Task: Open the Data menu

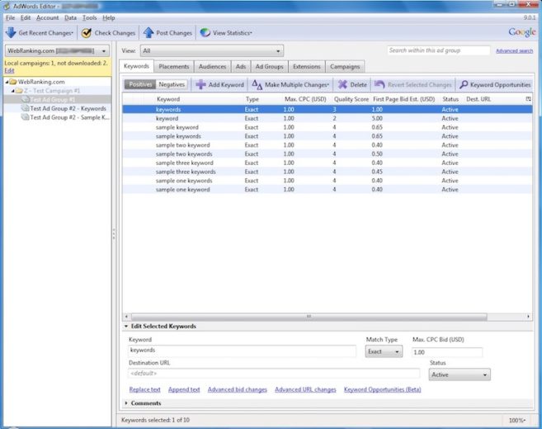Action: point(70,17)
